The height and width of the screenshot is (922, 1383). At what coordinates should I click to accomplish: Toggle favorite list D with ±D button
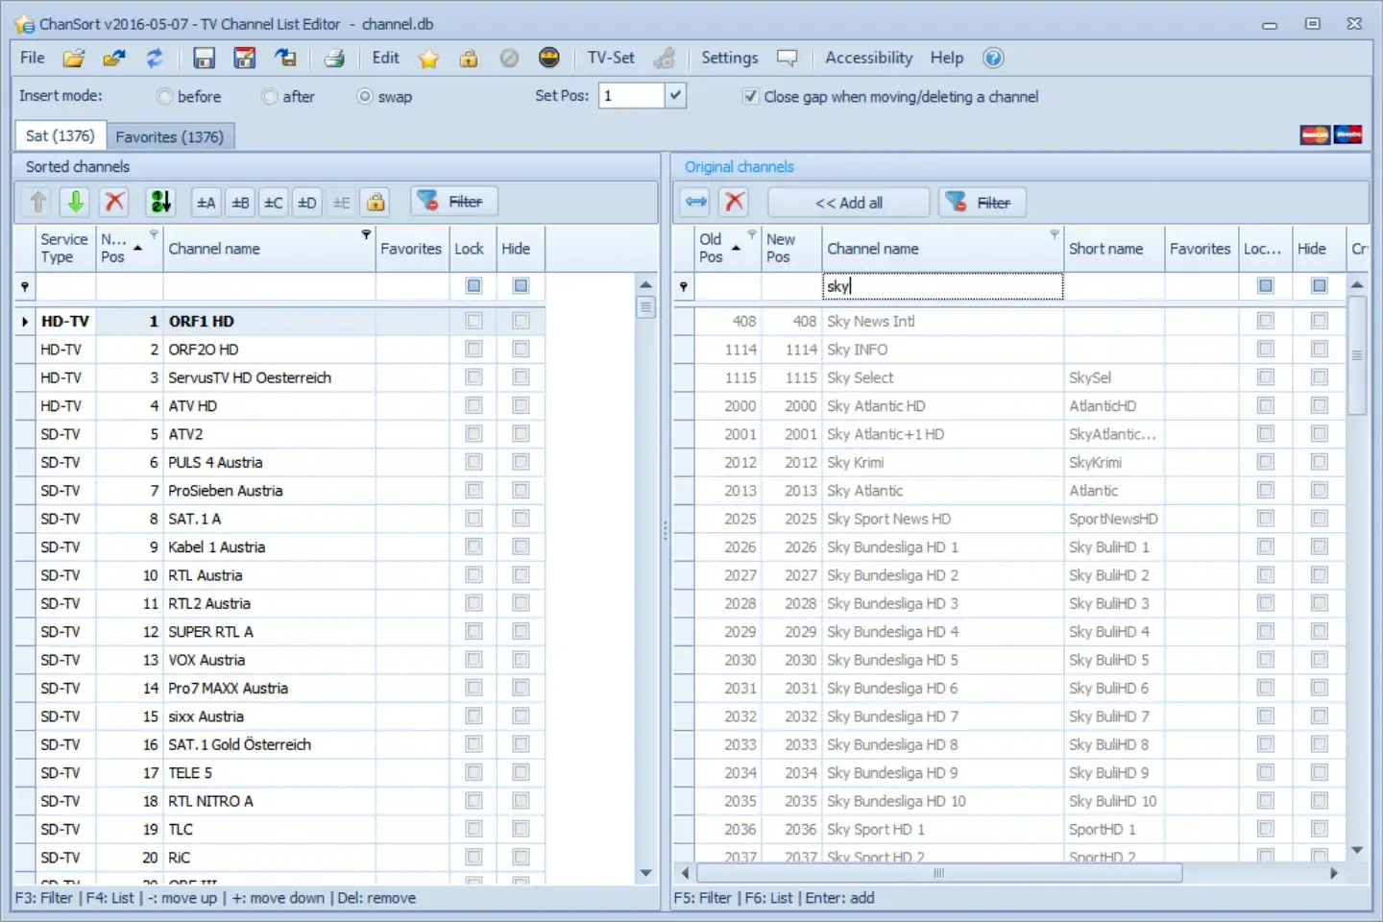pyautogui.click(x=307, y=203)
